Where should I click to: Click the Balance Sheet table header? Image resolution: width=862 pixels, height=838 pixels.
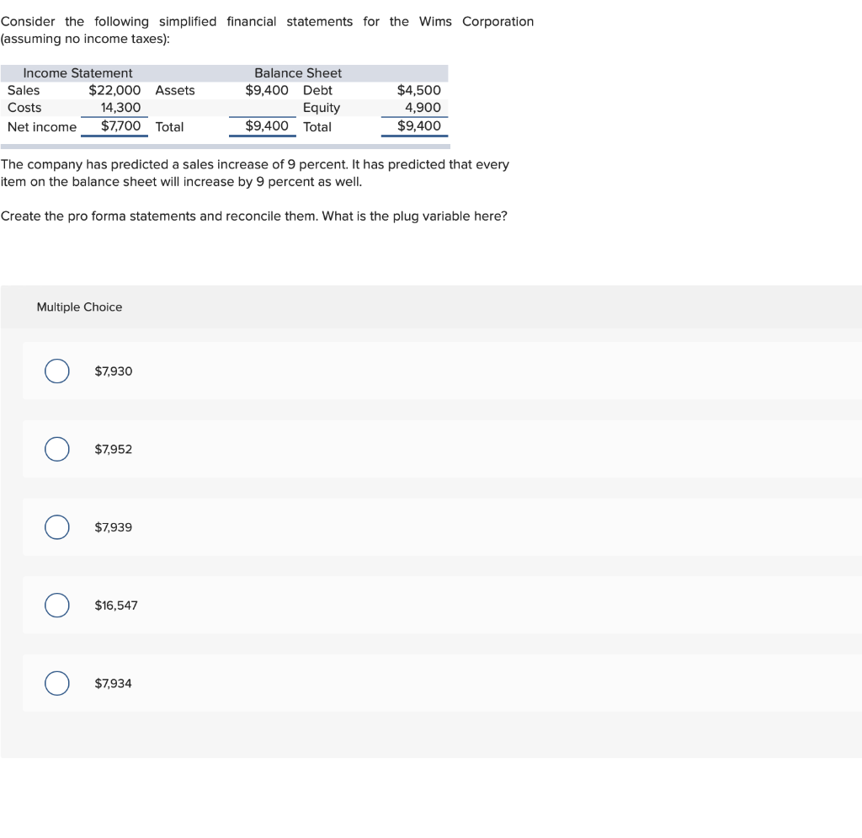[298, 73]
